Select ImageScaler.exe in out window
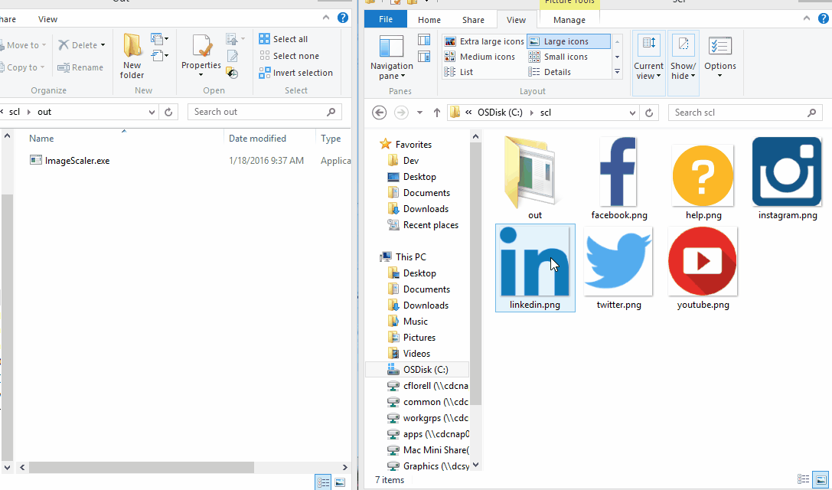The height and width of the screenshot is (490, 832). (70, 160)
